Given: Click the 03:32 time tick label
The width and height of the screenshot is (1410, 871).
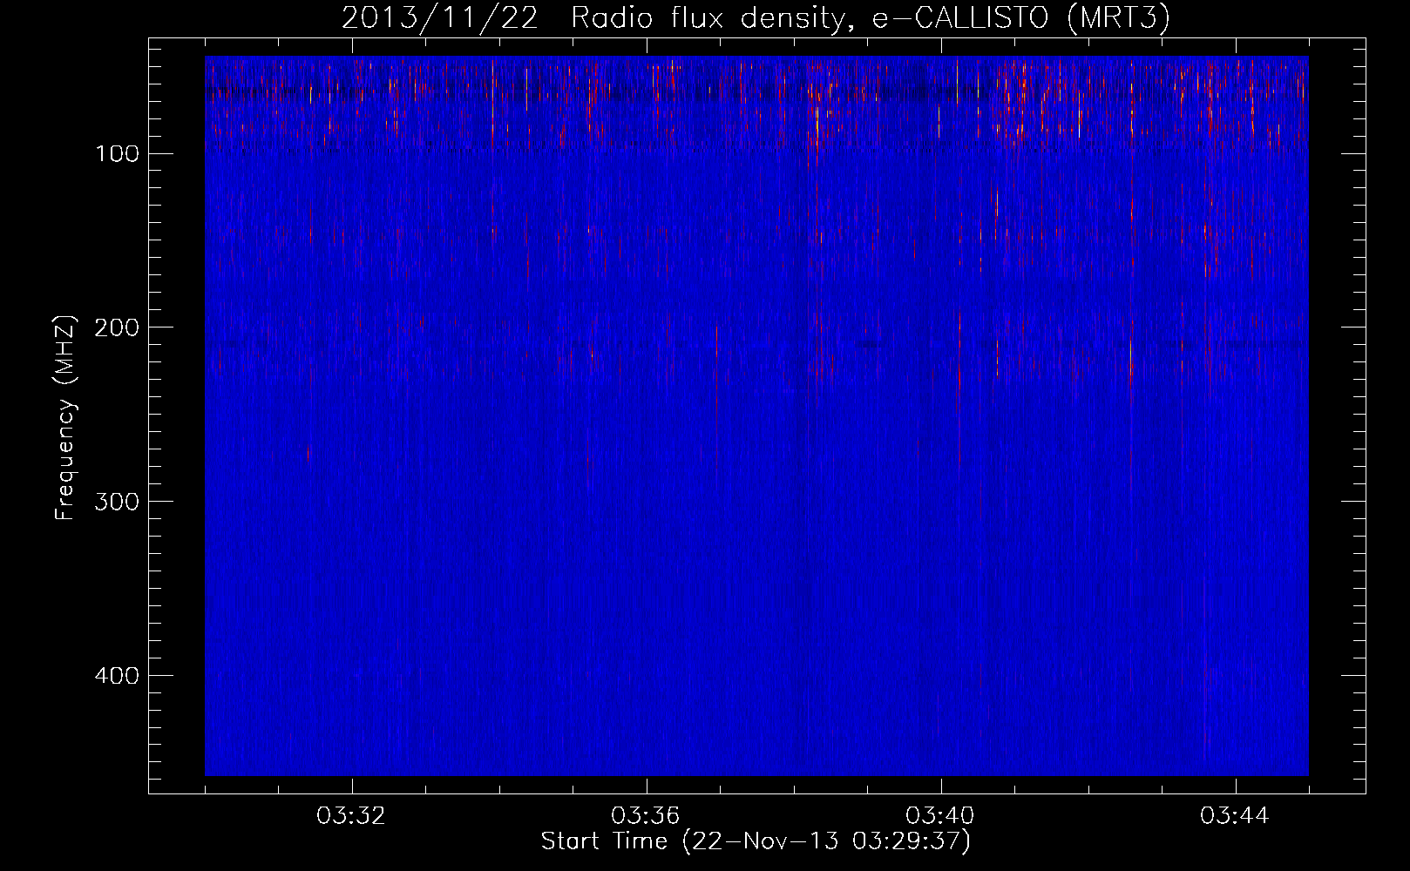Looking at the screenshot, I should pos(352,816).
